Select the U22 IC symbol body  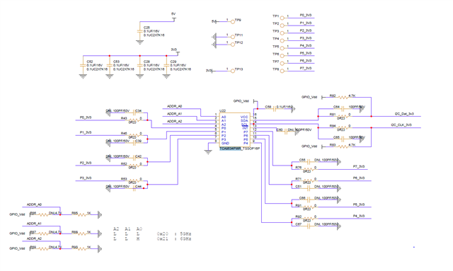pyautogui.click(x=234, y=130)
